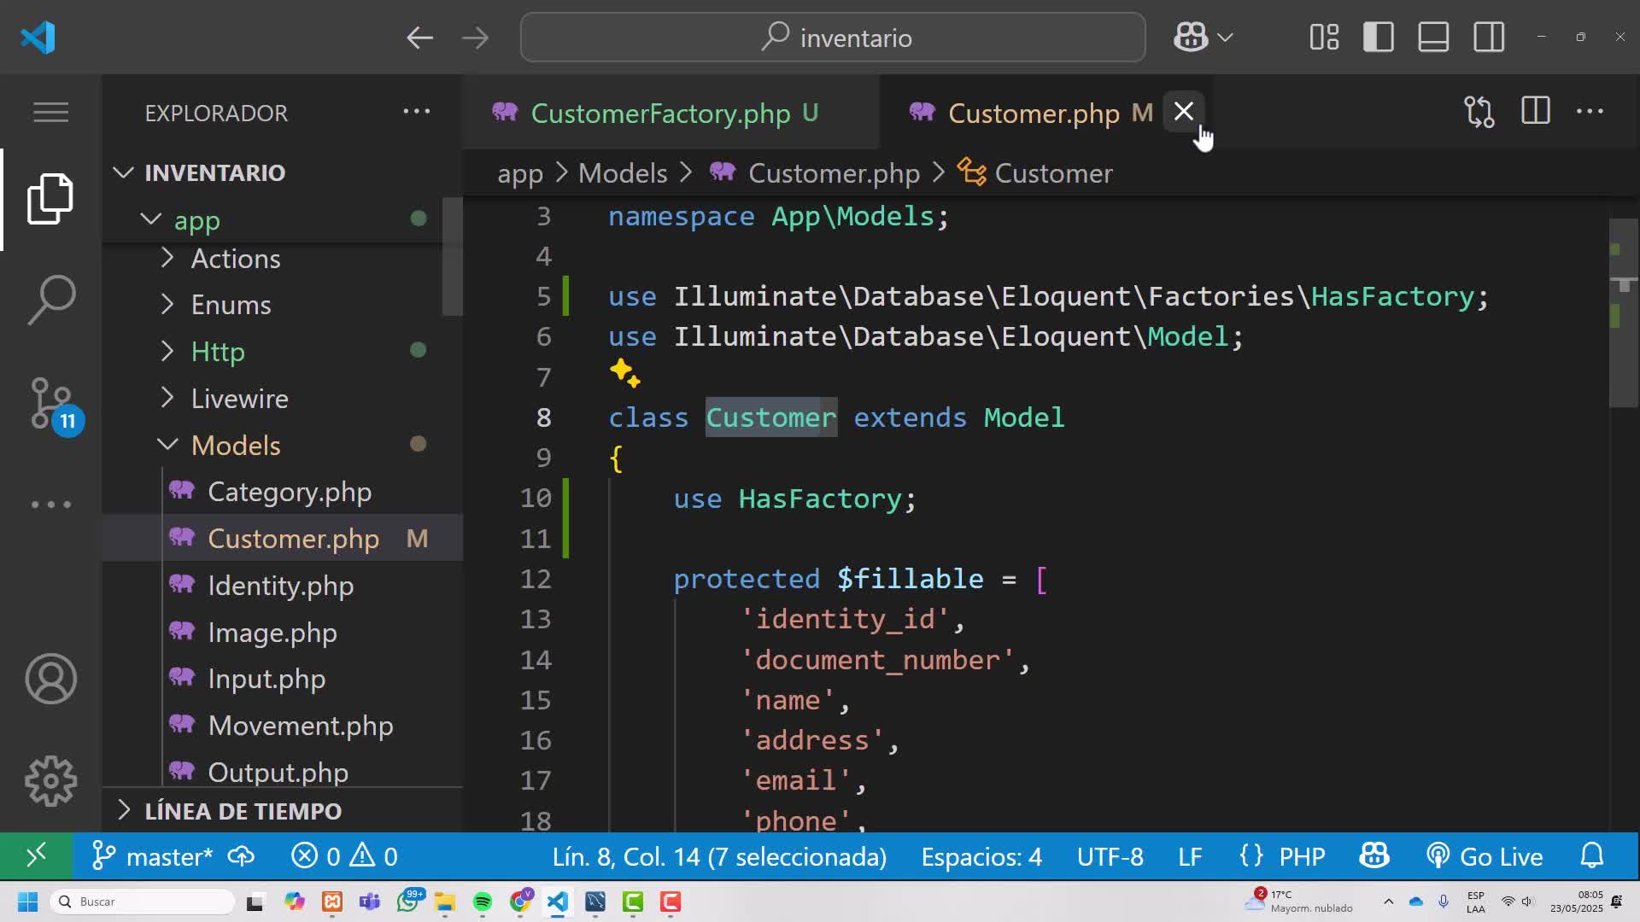Open the Copilot chat icon in title bar
1640x922 pixels.
point(1190,38)
